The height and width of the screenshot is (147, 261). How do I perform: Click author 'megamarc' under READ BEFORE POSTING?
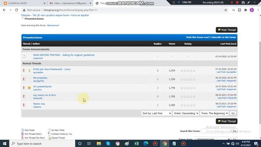click(x=38, y=58)
